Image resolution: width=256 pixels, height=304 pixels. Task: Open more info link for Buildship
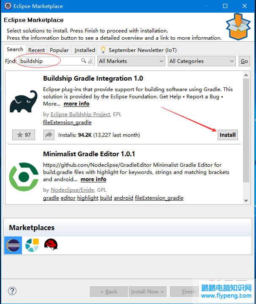pyautogui.click(x=76, y=104)
